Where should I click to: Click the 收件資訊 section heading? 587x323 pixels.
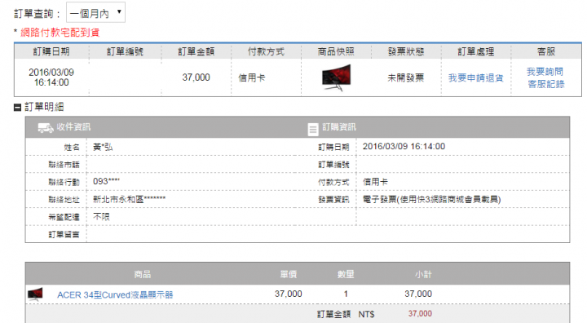[73, 127]
